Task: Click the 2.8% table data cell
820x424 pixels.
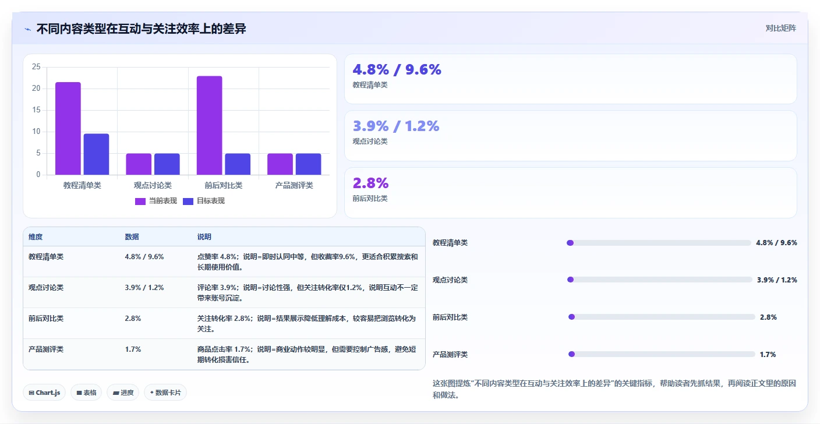Action: pyautogui.click(x=133, y=319)
